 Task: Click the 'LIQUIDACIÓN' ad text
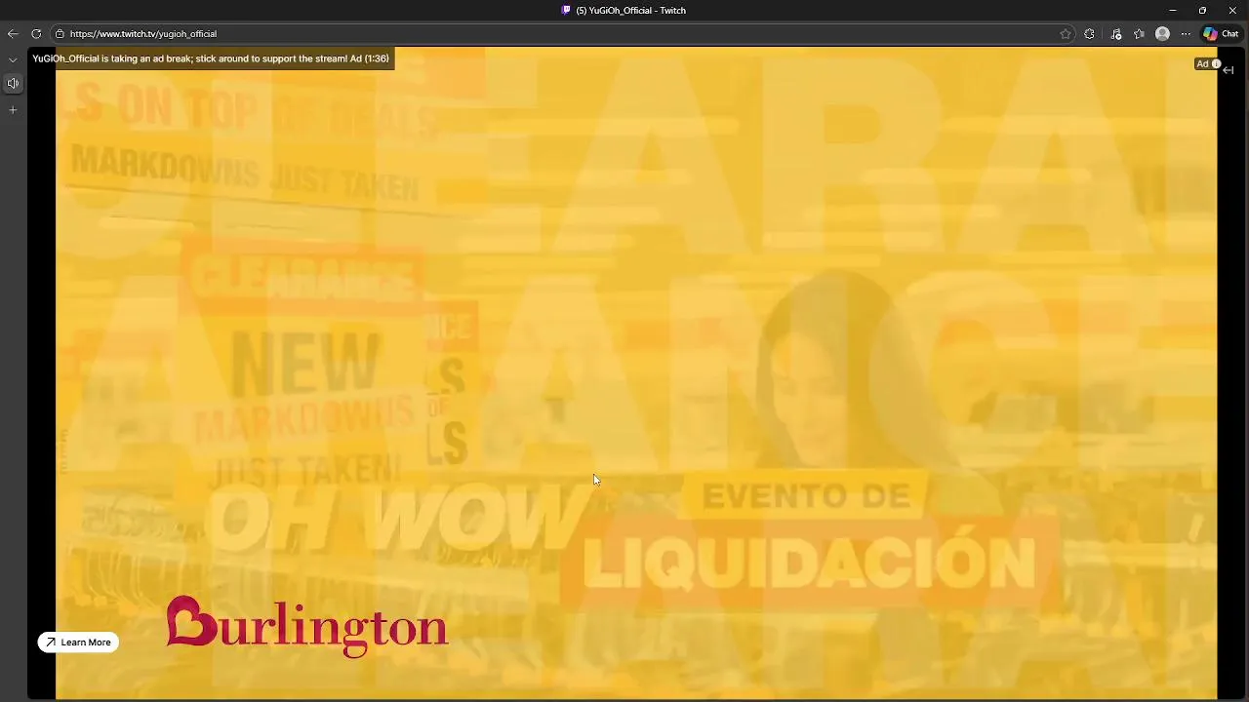810,564
